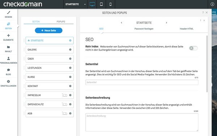The image size is (217, 136).
Task: Grab the drag handle beside Kontakt
Action: (24, 86)
